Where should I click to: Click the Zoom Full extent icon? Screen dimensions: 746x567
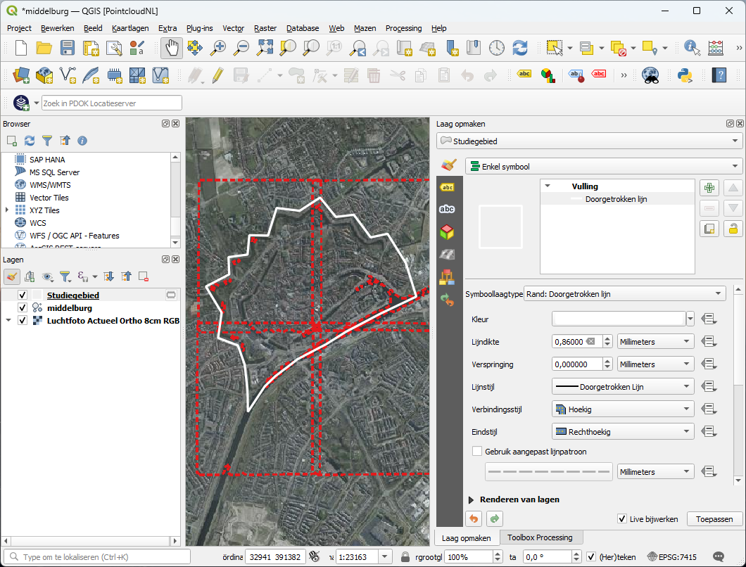(265, 49)
